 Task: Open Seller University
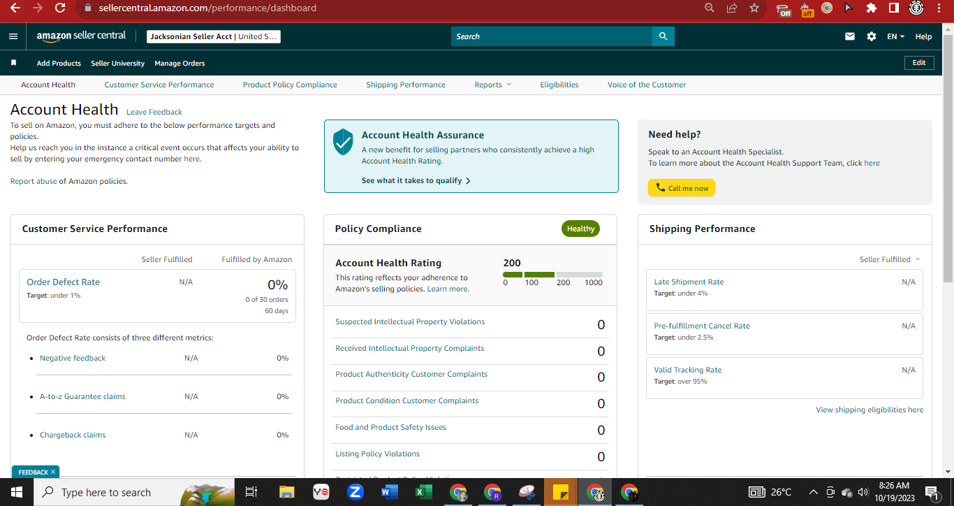tap(118, 63)
